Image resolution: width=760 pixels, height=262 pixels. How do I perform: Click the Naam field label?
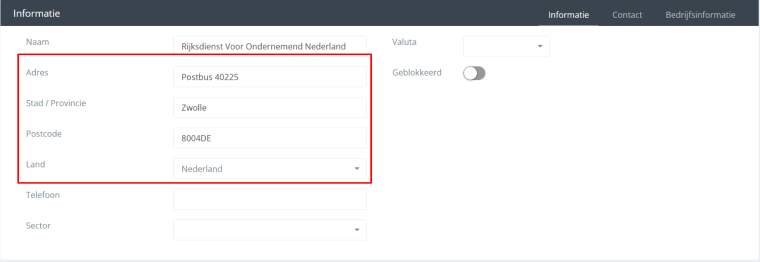point(38,42)
